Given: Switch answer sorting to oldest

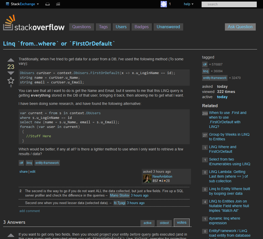Looking at the screenshot, I should (x=164, y=223).
